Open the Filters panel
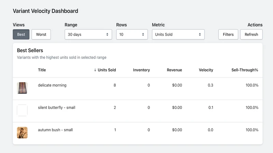This screenshot has height=153, width=273. click(228, 34)
